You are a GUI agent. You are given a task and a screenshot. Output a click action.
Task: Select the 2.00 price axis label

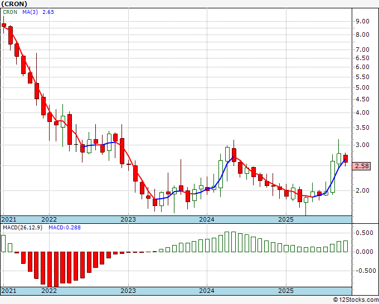(362, 190)
